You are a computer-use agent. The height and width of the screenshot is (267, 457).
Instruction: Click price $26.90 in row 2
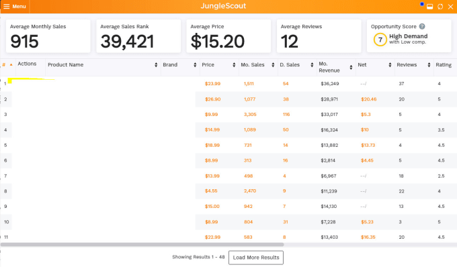pos(213,99)
